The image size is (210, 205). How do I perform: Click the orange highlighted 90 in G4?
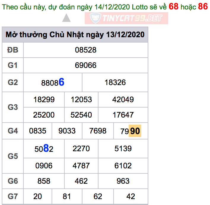coord(135,131)
